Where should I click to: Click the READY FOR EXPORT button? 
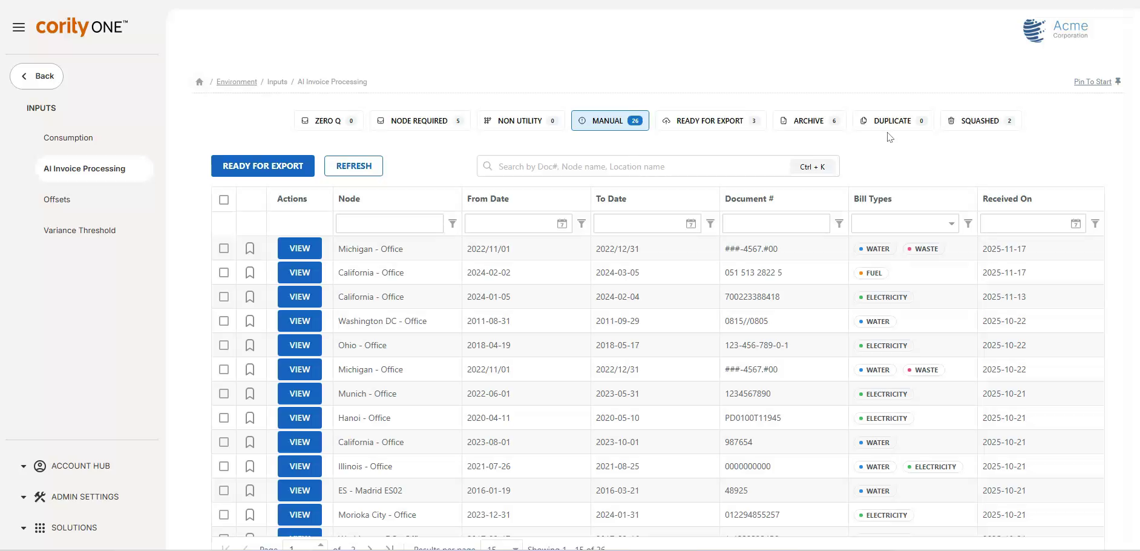(x=263, y=166)
